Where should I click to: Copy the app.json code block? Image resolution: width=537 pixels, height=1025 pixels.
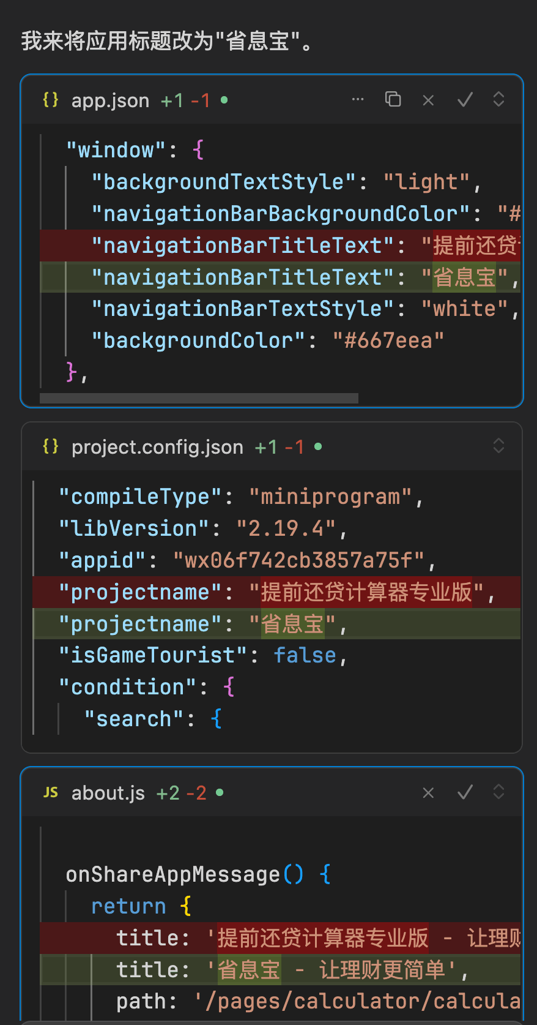pyautogui.click(x=393, y=99)
